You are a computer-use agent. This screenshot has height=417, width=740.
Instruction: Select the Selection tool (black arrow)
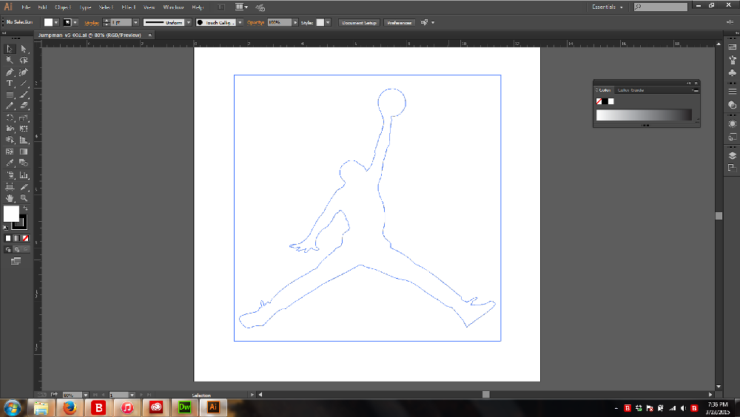(x=10, y=49)
